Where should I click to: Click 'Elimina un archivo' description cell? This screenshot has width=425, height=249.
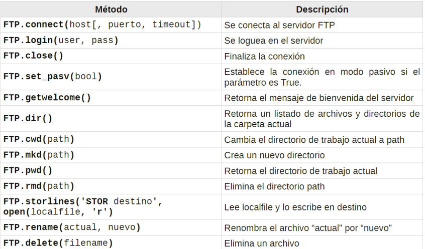click(261, 243)
